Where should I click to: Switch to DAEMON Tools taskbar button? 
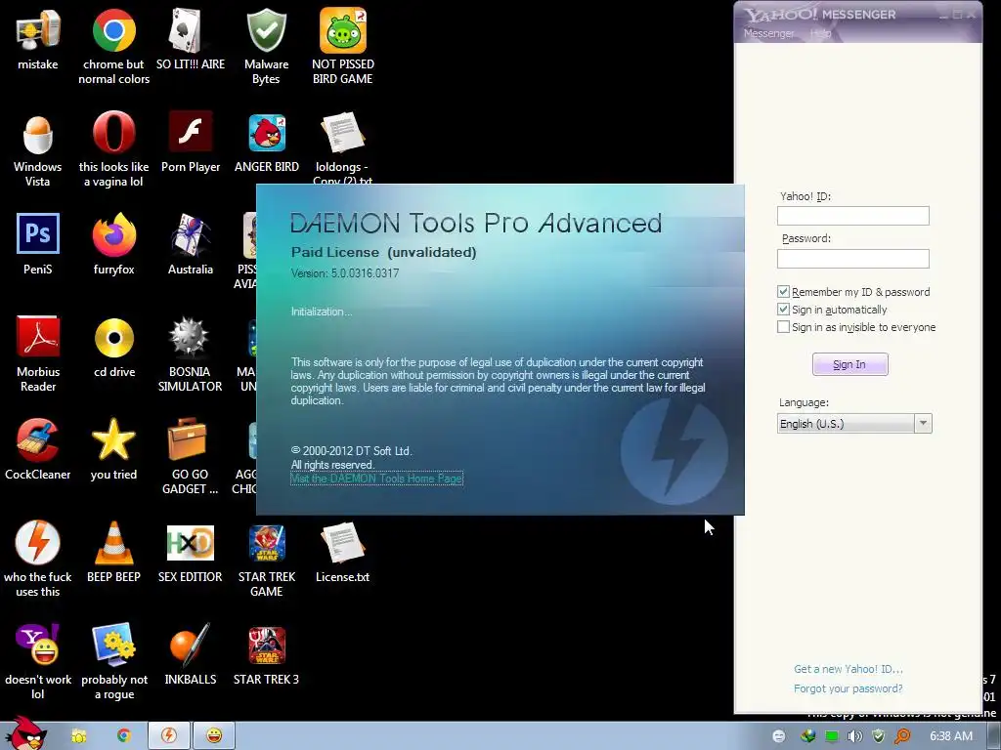click(x=168, y=735)
